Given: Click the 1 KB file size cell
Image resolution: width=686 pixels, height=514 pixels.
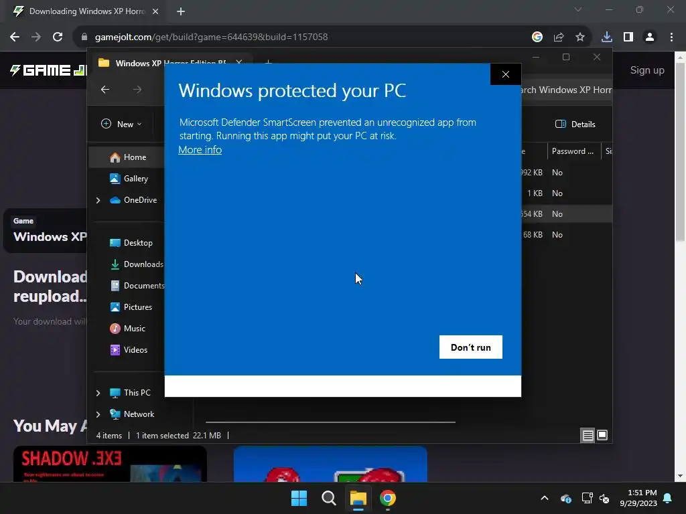Looking at the screenshot, I should click(x=535, y=193).
